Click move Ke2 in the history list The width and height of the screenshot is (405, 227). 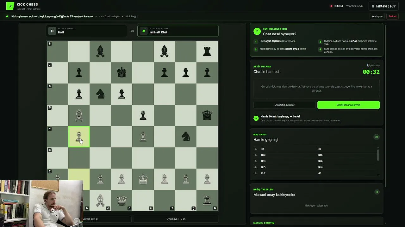(263, 173)
